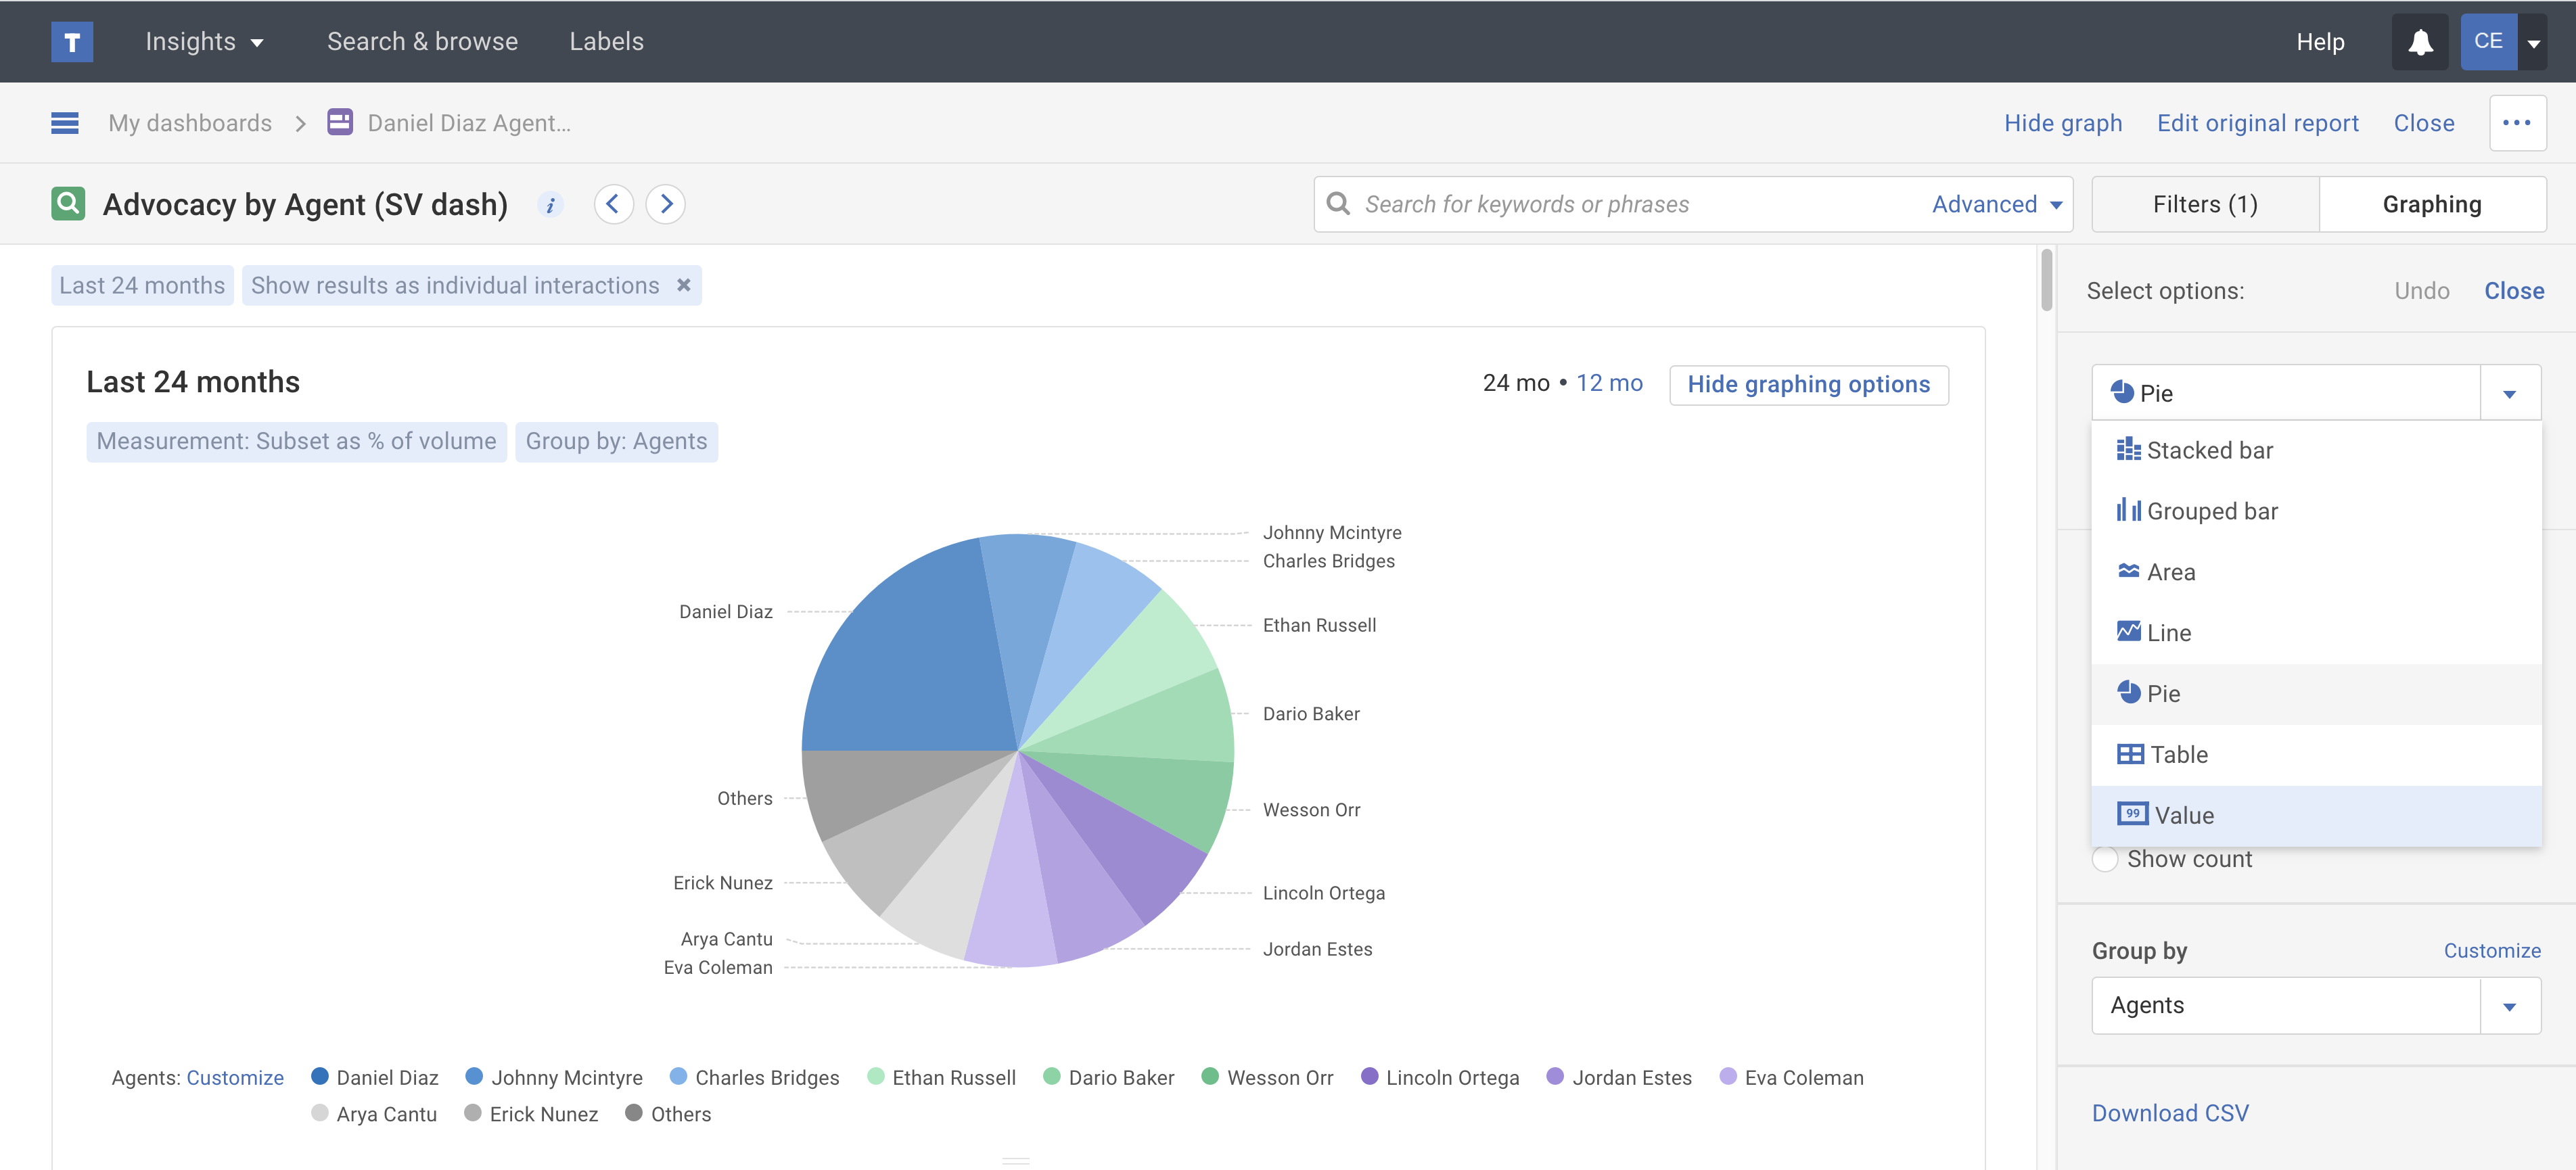This screenshot has width=2576, height=1170.
Task: Expand the Group by Agents dropdown
Action: (2509, 1006)
